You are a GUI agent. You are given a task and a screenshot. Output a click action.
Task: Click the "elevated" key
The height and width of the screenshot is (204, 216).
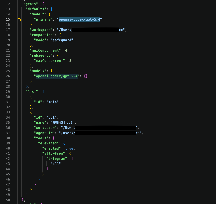(48, 143)
